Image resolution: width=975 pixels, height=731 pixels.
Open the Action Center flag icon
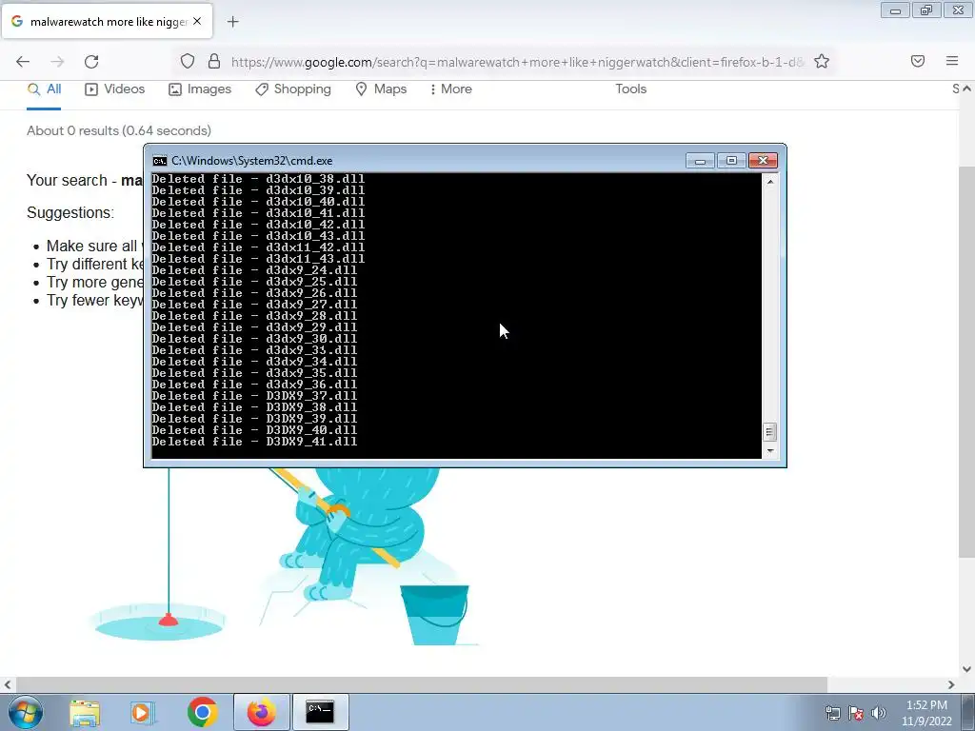(x=856, y=713)
